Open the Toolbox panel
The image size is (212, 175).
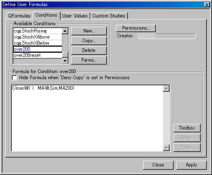click(x=187, y=128)
